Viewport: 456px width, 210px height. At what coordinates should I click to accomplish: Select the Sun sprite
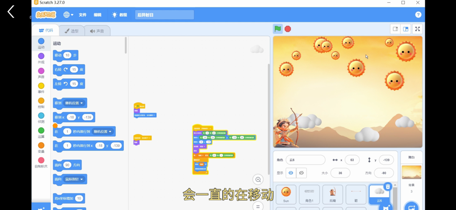[x=286, y=194]
